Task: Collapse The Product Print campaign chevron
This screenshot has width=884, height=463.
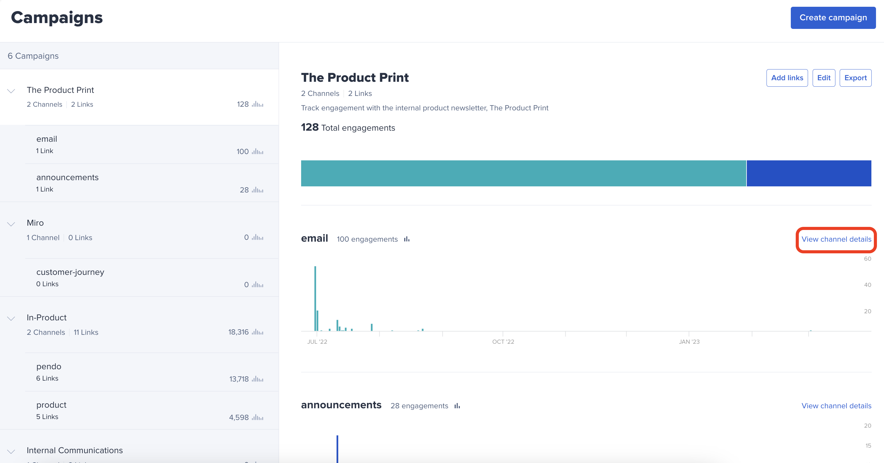Action: pos(11,91)
